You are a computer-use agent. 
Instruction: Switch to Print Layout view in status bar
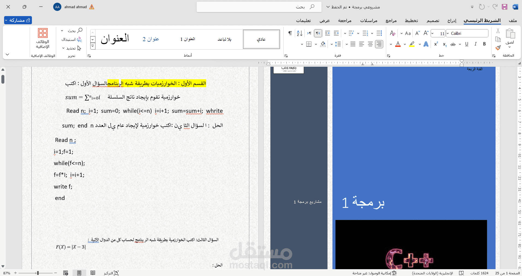coord(79,273)
